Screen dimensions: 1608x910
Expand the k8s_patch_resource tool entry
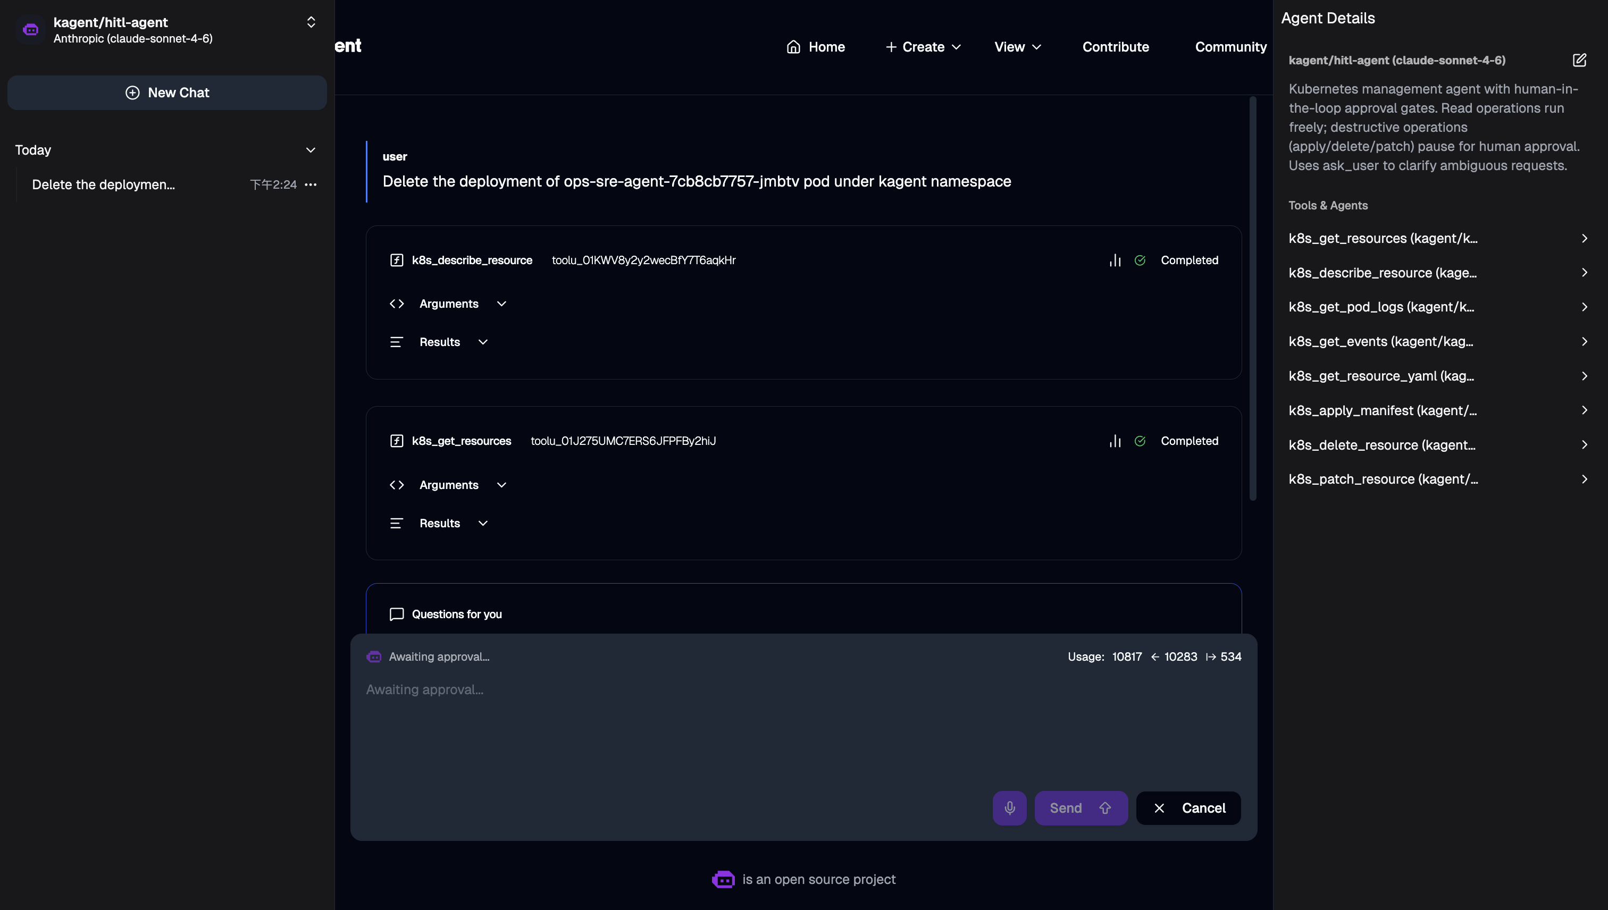tap(1438, 479)
